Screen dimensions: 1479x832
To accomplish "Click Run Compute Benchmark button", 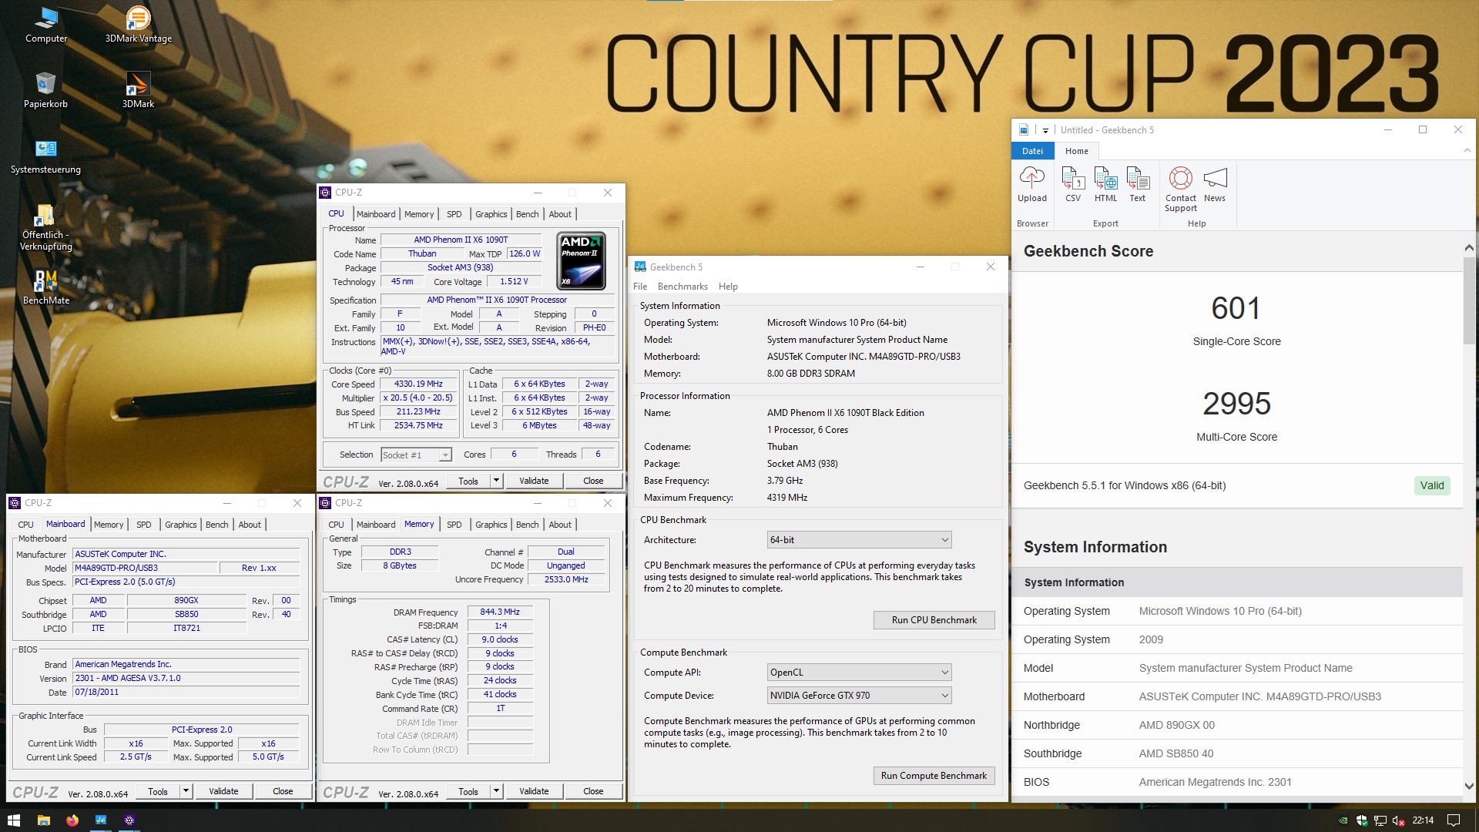I will [x=934, y=776].
